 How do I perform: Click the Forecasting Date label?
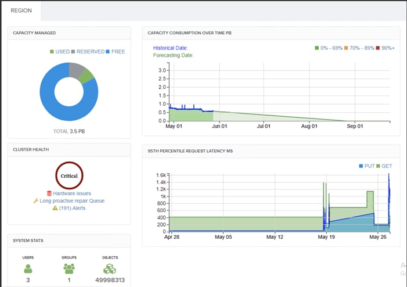[173, 55]
